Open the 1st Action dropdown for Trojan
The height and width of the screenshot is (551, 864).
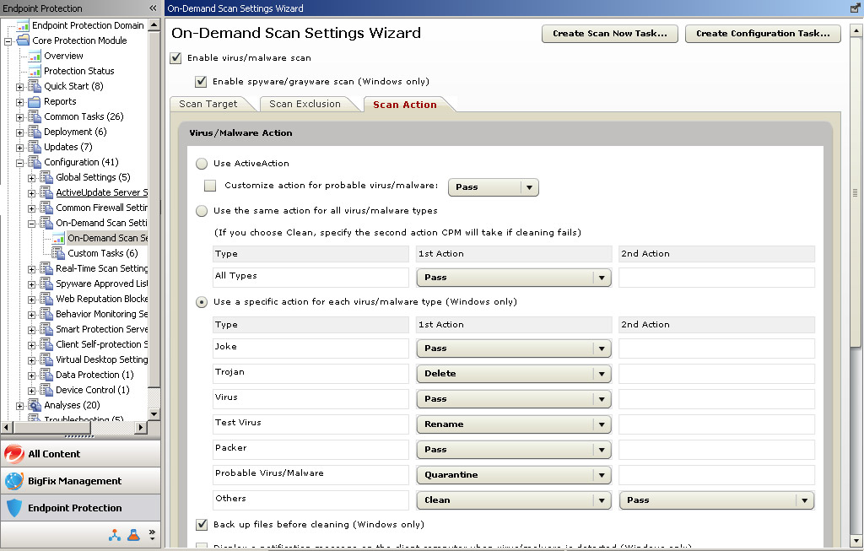(602, 373)
